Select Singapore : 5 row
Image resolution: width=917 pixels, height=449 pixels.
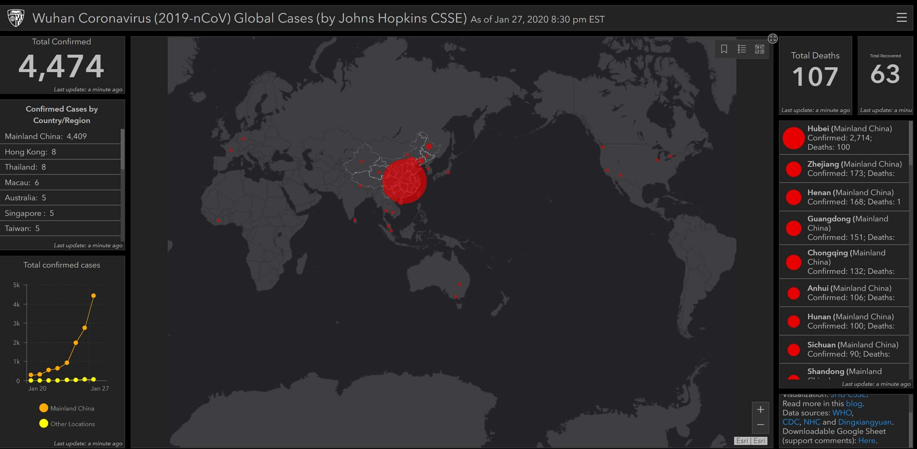[60, 213]
